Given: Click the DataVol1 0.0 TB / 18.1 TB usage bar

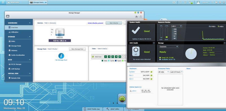Looking at the screenshot, I should [60, 41].
